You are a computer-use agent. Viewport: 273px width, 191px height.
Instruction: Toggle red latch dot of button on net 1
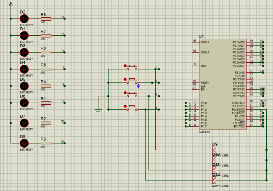coord(125,66)
